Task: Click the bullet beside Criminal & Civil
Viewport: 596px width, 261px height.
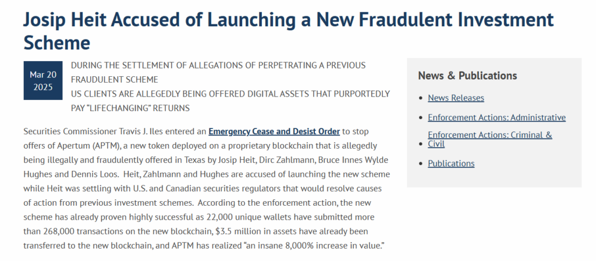Action: pyautogui.click(x=420, y=144)
